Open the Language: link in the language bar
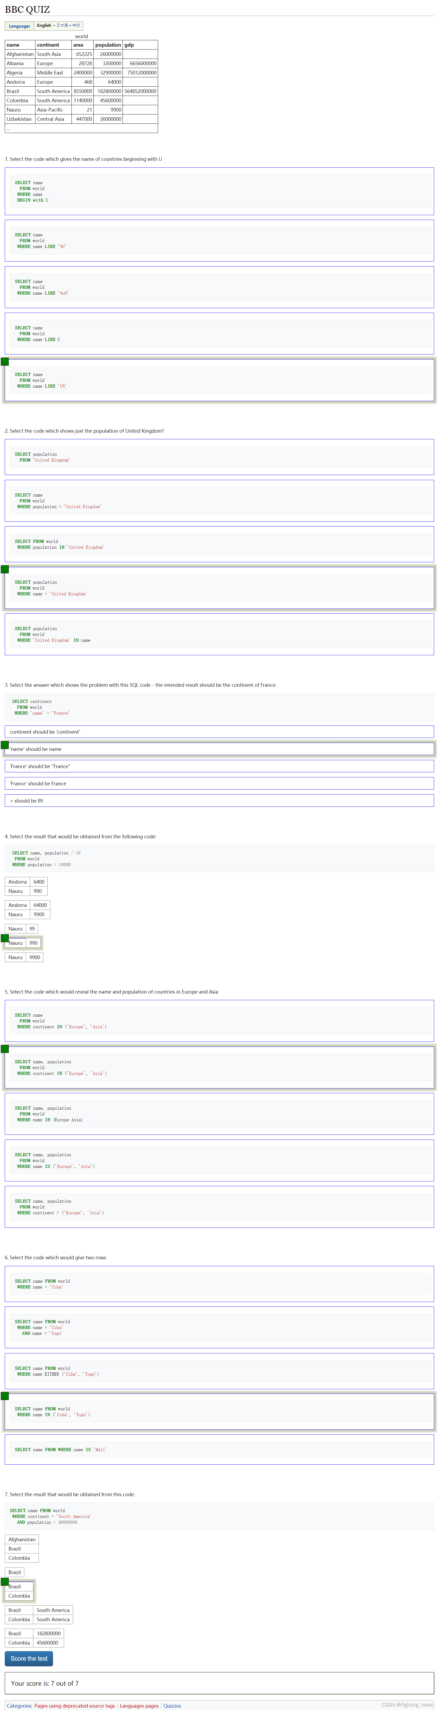Image resolution: width=437 pixels, height=1710 pixels. (19, 26)
